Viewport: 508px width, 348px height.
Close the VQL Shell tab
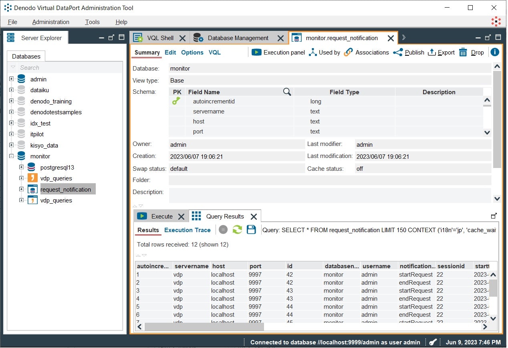182,38
